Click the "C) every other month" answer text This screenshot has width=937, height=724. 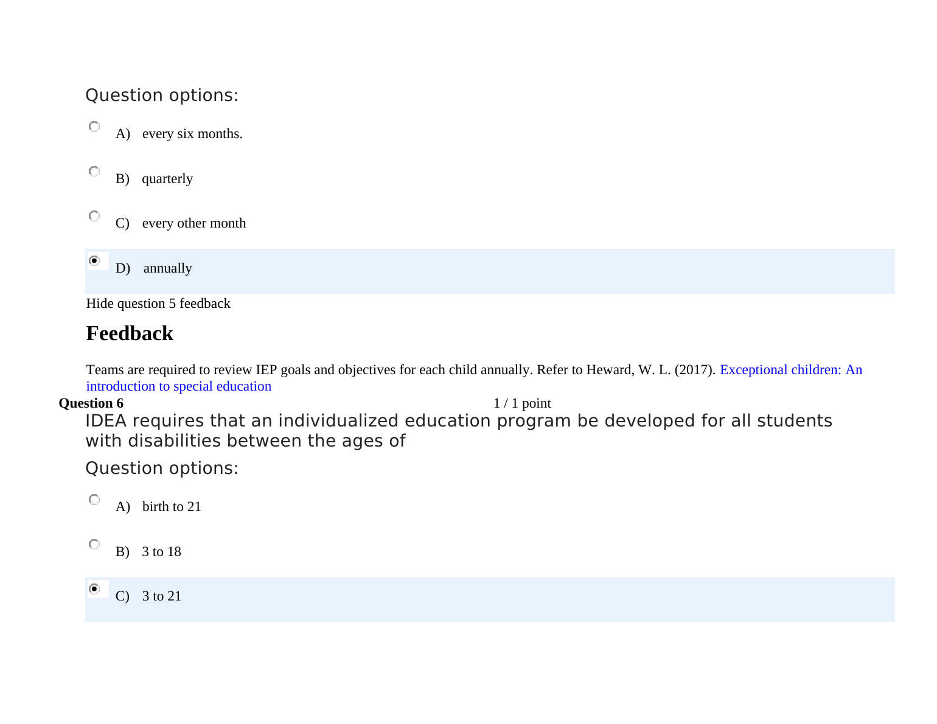pos(181,223)
